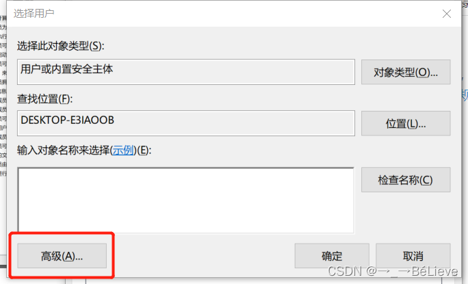The height and width of the screenshot is (284, 468).
Task: Click the 输入对象名称来选择 label text
Action: point(64,151)
